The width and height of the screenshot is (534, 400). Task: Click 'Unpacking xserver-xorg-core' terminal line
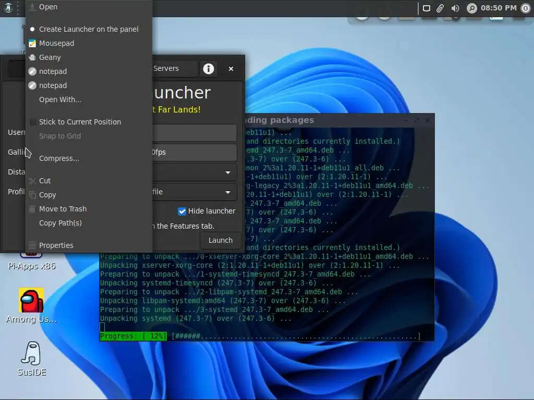click(250, 265)
